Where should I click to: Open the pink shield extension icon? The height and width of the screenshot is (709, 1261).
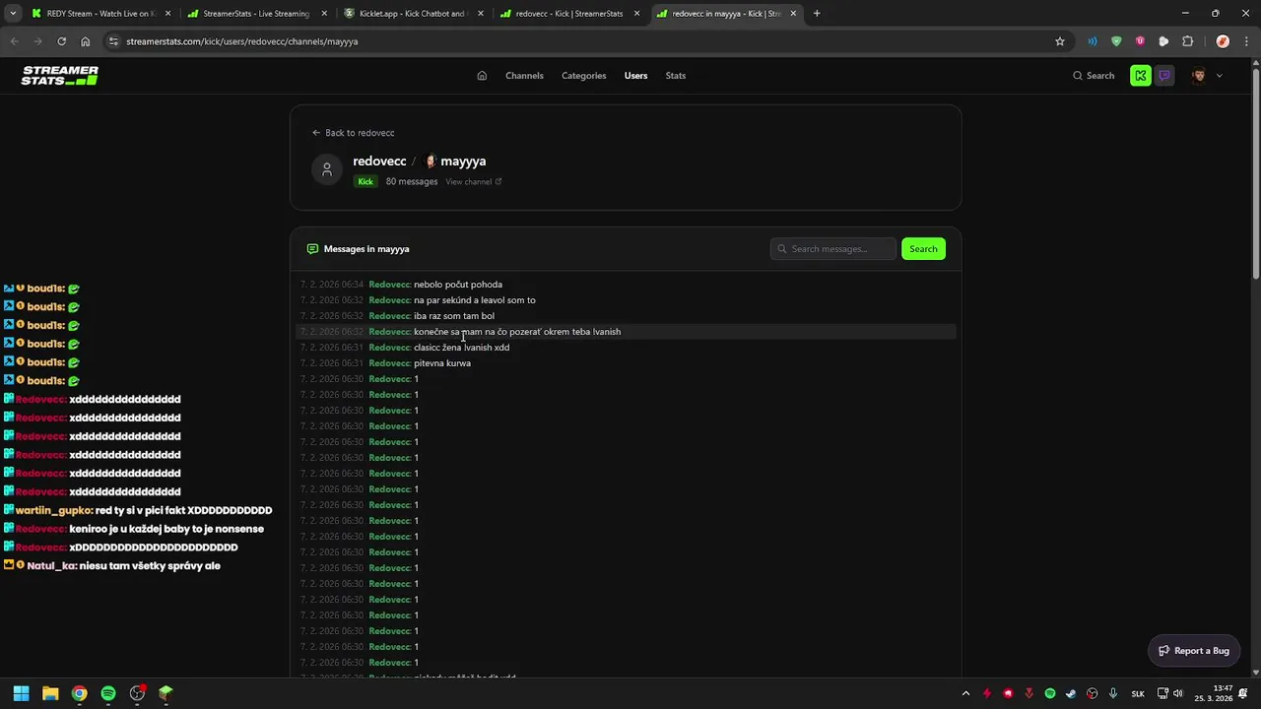1140,41
